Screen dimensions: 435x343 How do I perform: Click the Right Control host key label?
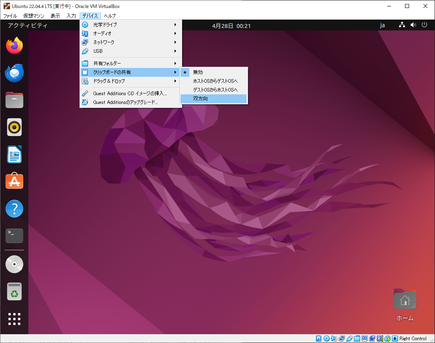(x=413, y=338)
